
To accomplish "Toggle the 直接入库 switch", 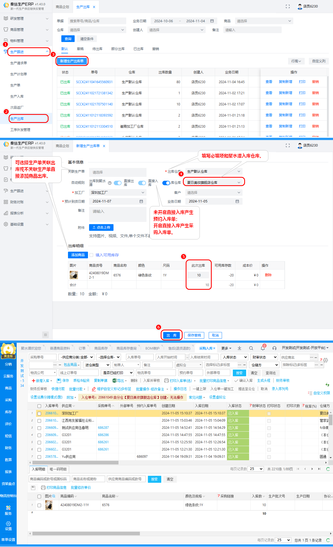I will [166, 183].
